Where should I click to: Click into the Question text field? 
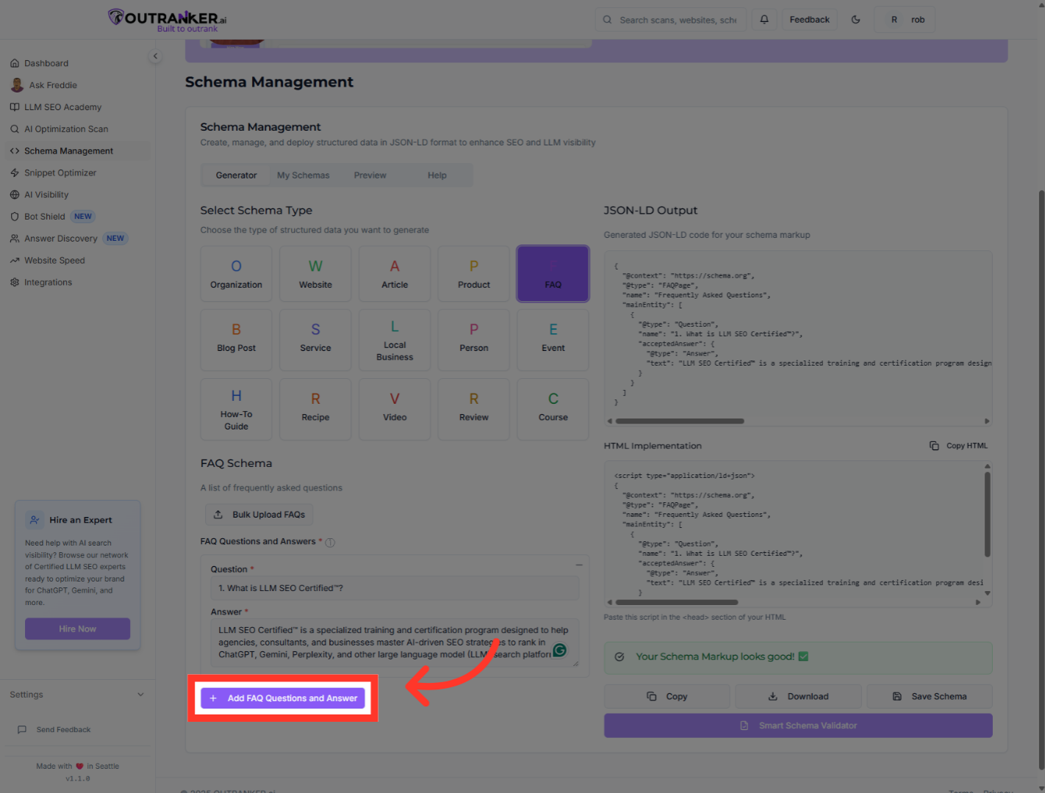pyautogui.click(x=395, y=588)
